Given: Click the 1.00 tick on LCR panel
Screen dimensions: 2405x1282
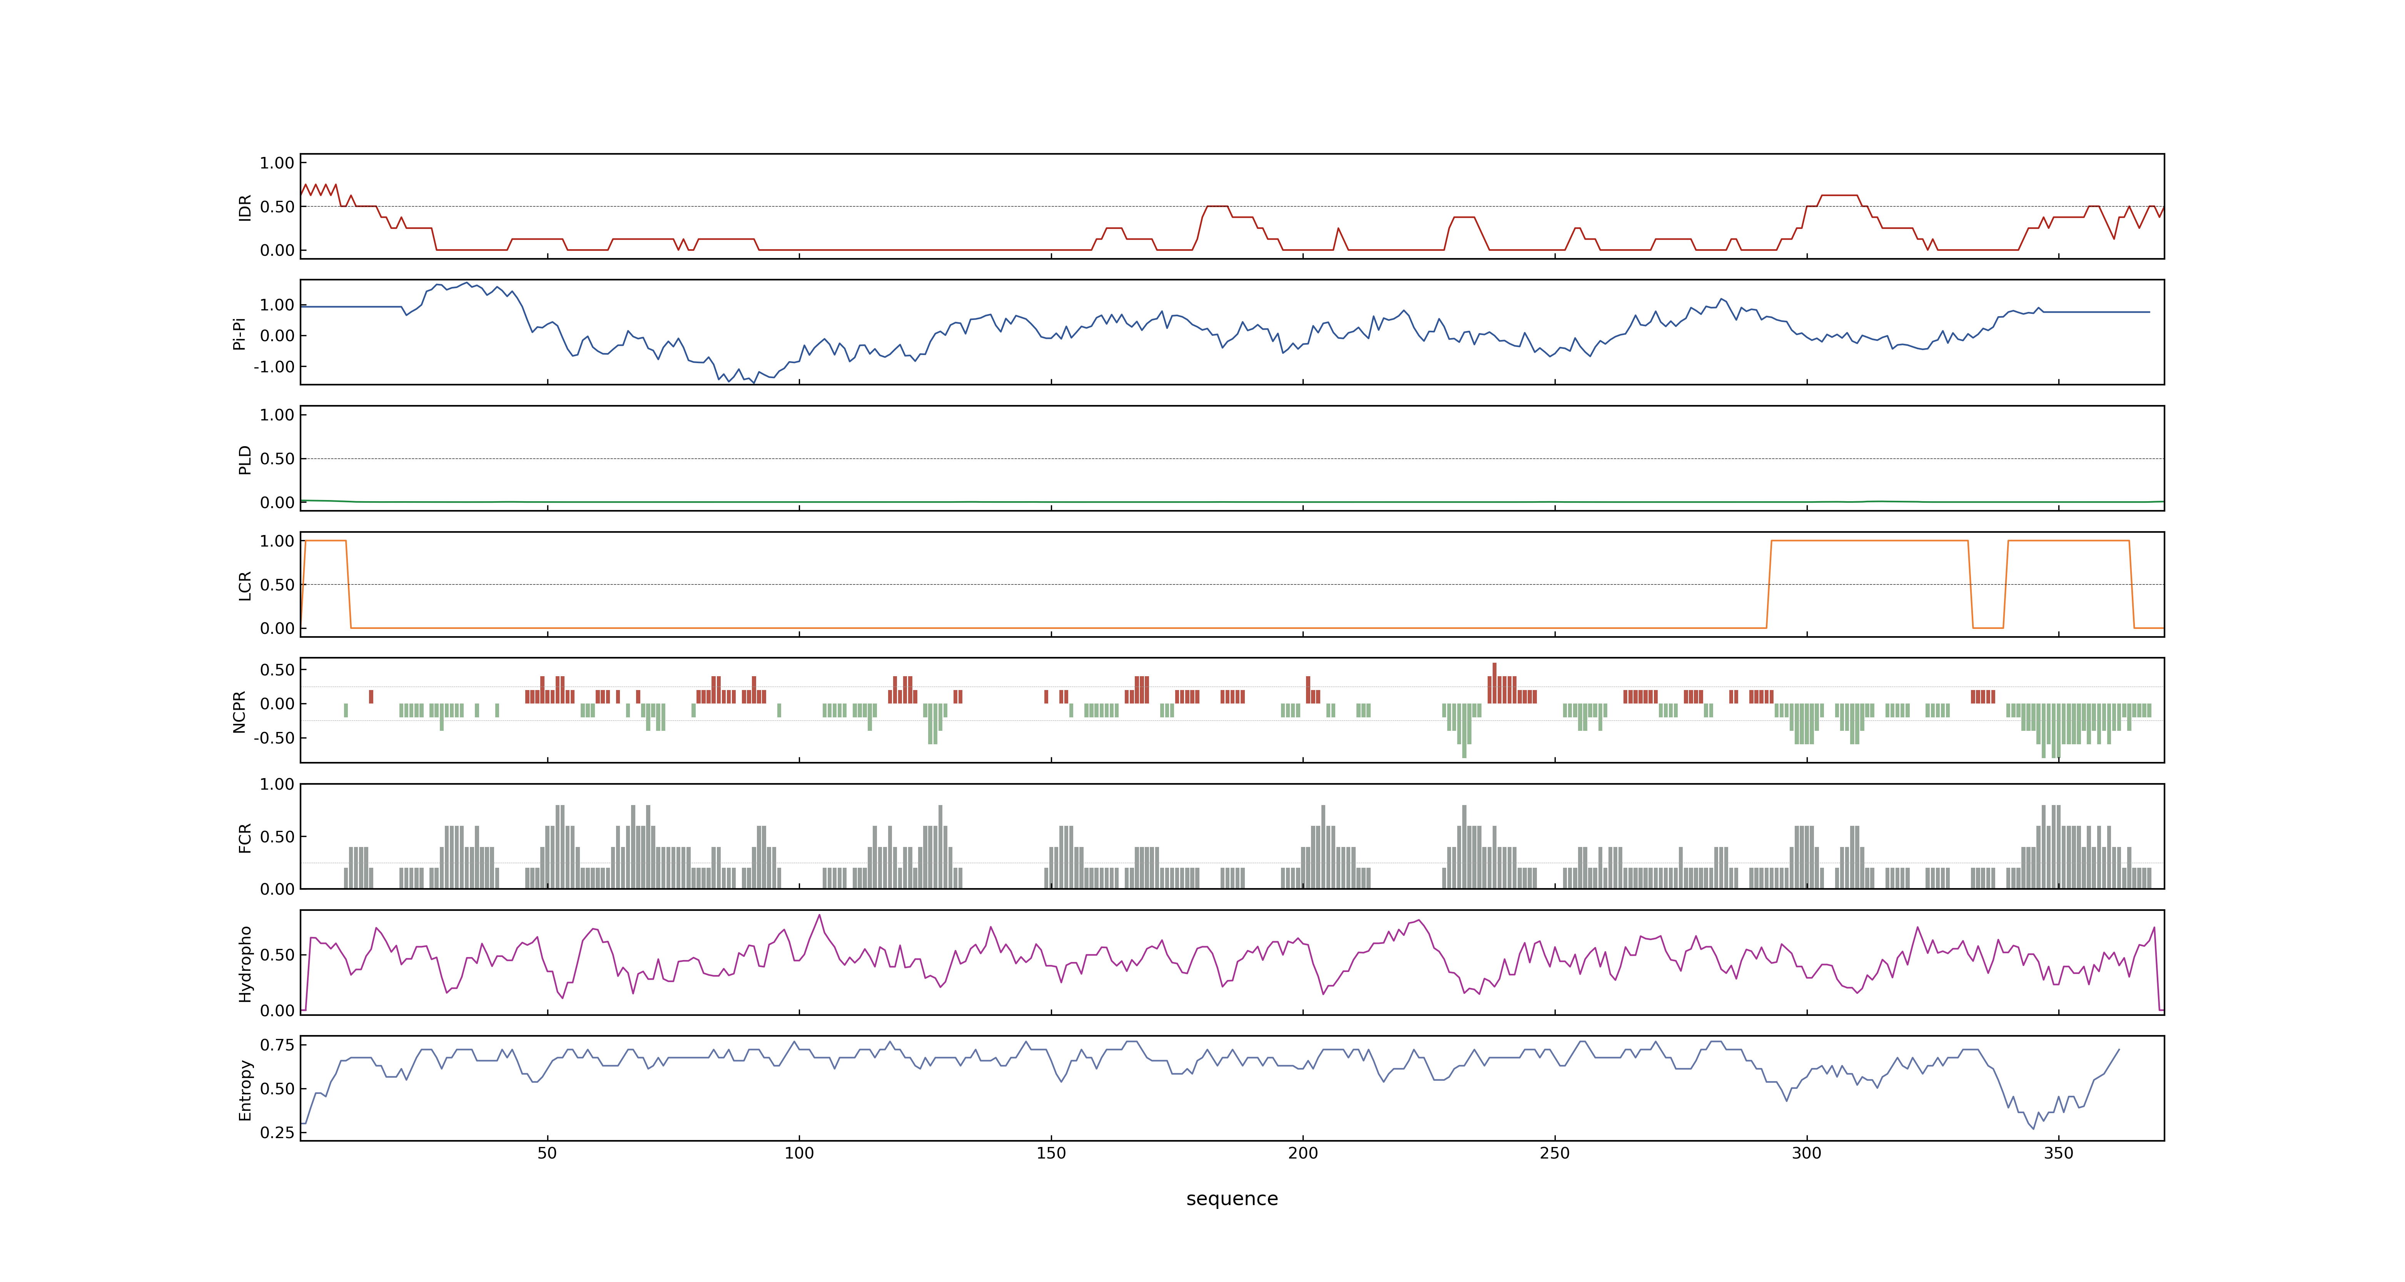Looking at the screenshot, I should tap(277, 541).
